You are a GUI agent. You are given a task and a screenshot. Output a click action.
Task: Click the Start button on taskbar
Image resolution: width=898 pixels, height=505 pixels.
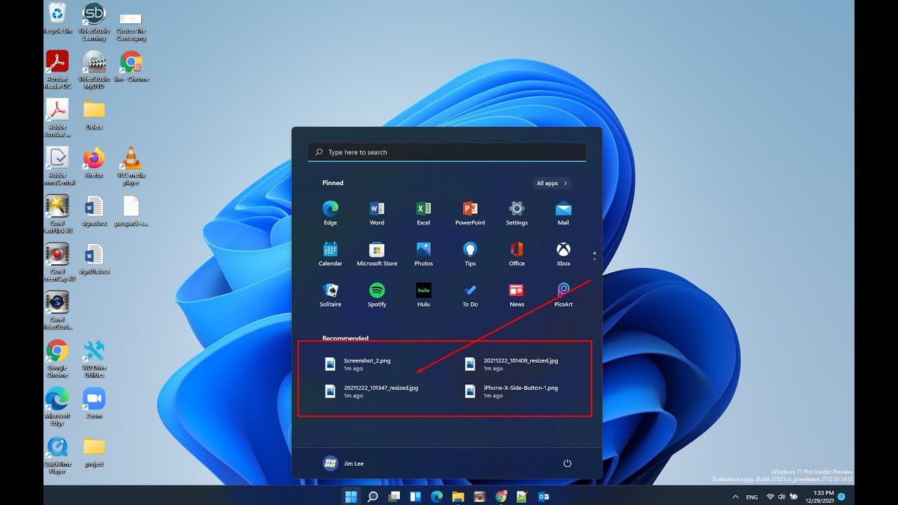351,497
